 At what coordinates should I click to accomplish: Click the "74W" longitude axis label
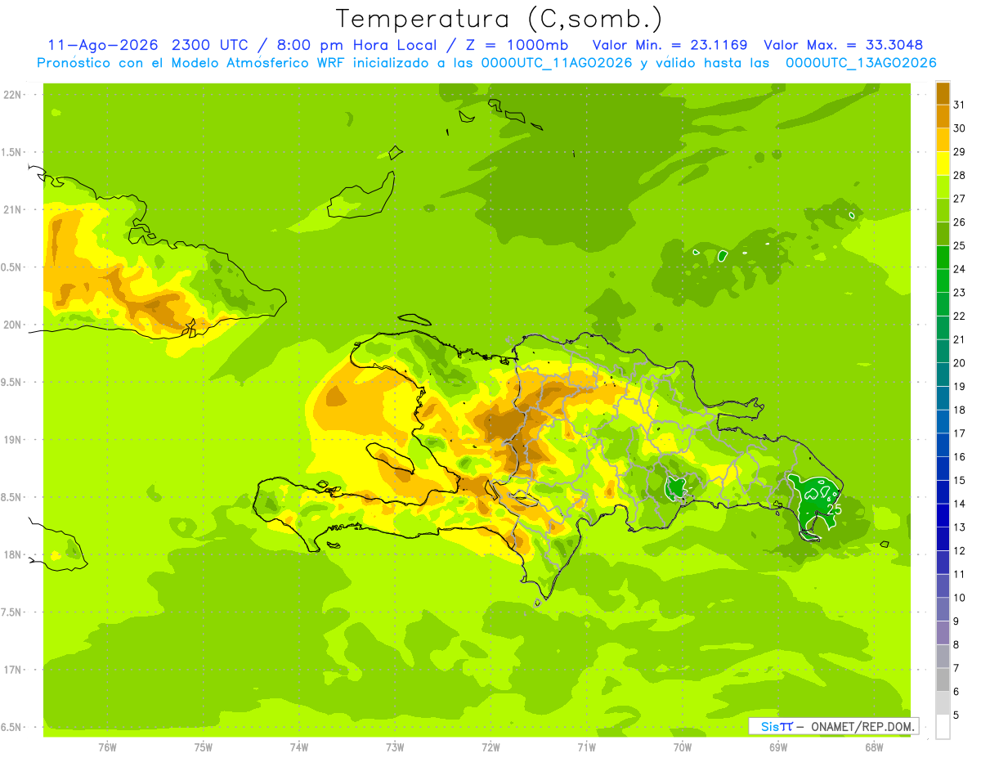point(299,747)
